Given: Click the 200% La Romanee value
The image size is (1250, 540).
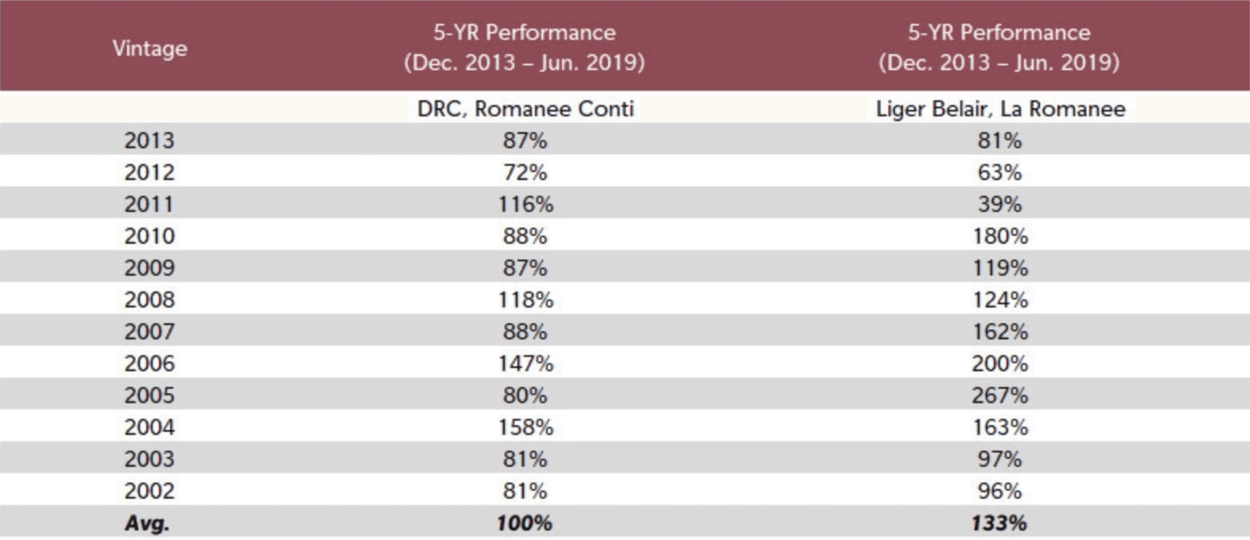Looking at the screenshot, I should point(1000,364).
